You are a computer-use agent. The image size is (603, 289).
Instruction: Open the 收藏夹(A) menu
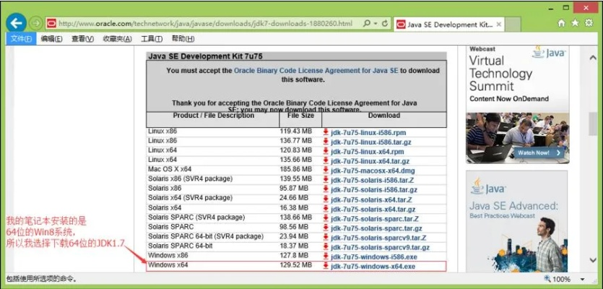[x=117, y=39]
